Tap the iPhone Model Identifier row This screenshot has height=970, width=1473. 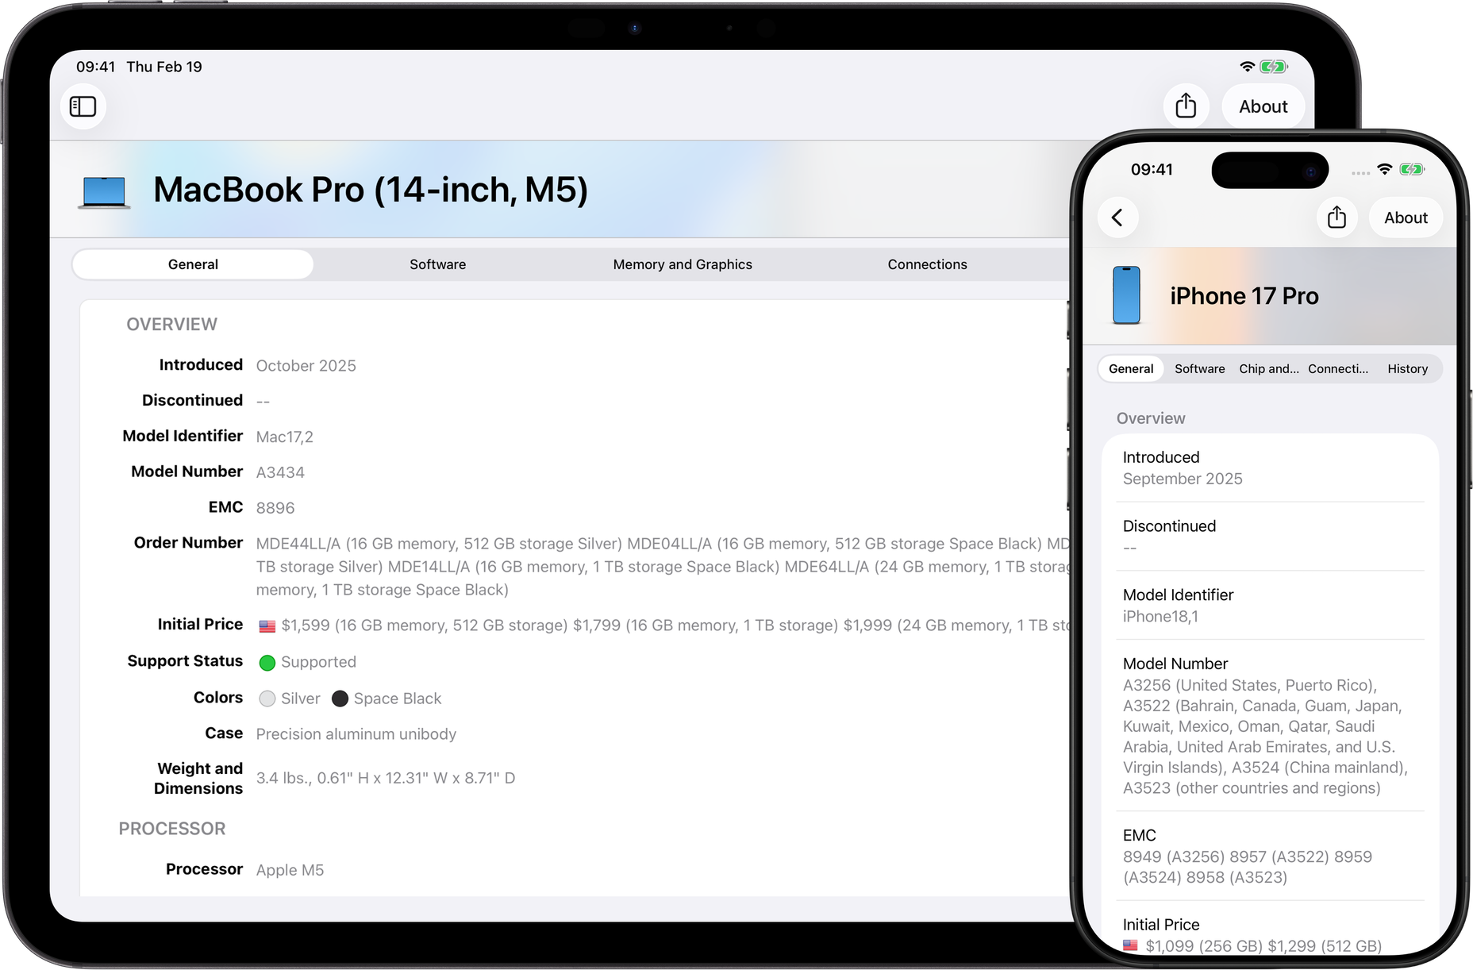coord(1269,605)
